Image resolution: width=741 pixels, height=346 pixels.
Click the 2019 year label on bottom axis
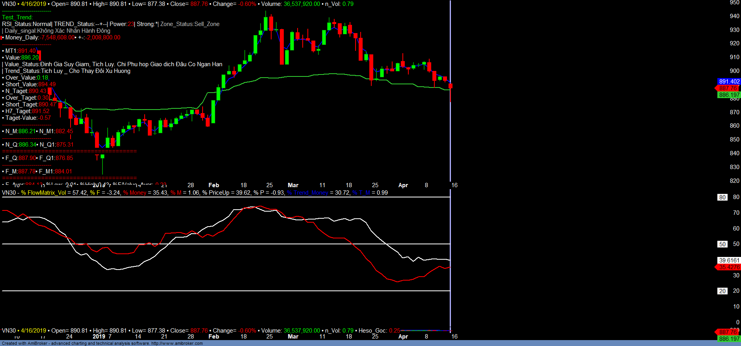(x=99, y=337)
